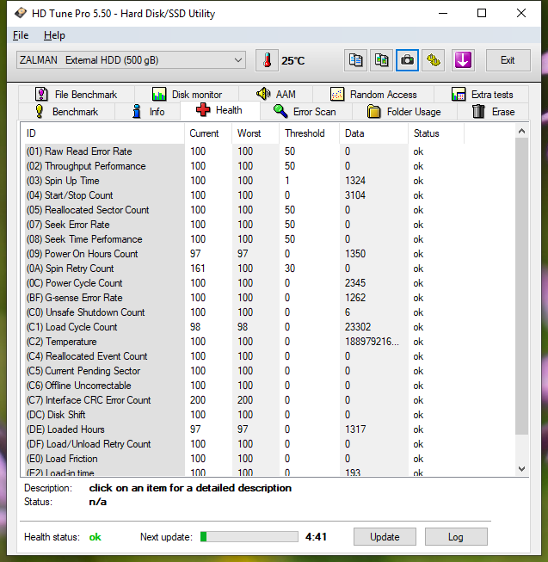Minimize the HD Tune Pro window

point(443,13)
